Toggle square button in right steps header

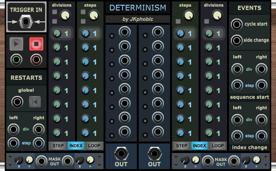pos(178,21)
